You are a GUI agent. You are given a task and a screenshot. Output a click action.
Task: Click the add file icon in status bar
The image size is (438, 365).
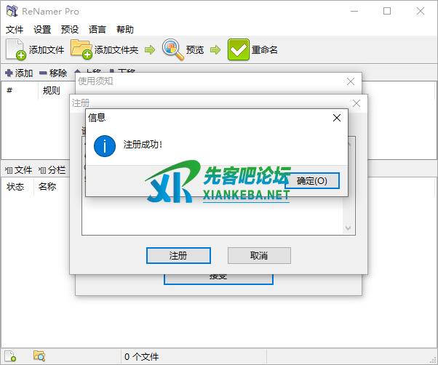coord(10,356)
